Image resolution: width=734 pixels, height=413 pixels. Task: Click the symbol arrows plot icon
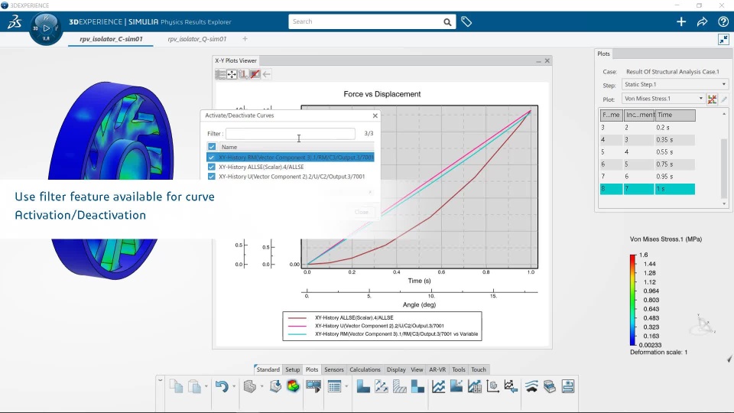[x=382, y=386]
